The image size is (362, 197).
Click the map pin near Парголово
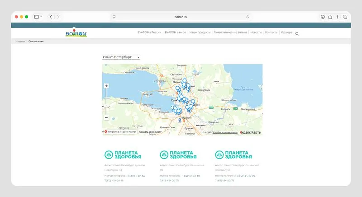coord(185,81)
